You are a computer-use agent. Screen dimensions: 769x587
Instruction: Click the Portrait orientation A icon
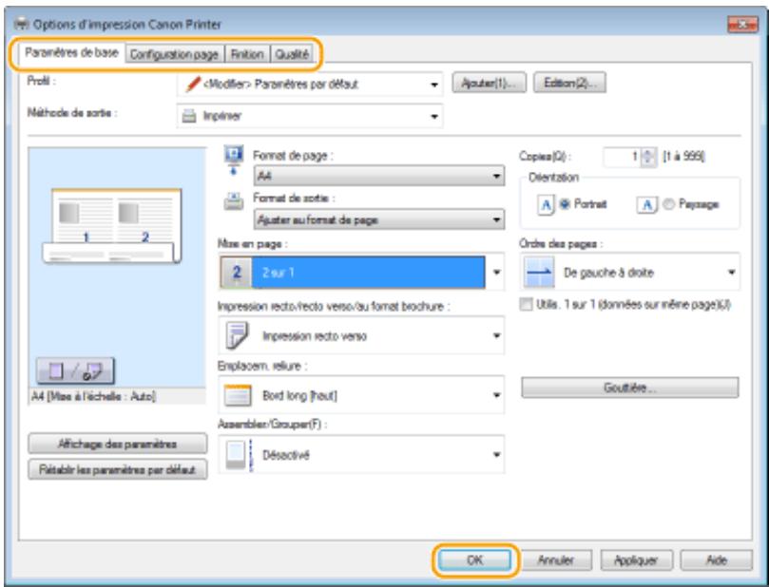pos(546,204)
